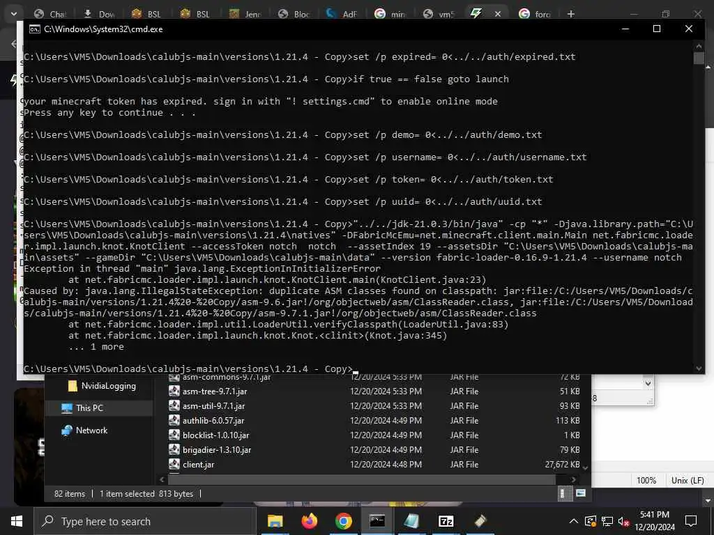Click the 100% zoom level in editor status bar
Screen dimensions: 714x535
[646, 481]
